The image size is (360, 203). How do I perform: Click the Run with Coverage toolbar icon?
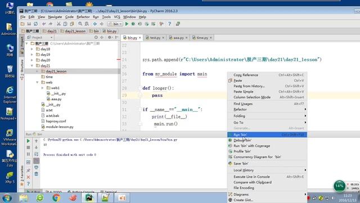140,24
